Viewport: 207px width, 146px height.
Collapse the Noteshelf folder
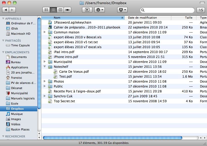point(45,67)
